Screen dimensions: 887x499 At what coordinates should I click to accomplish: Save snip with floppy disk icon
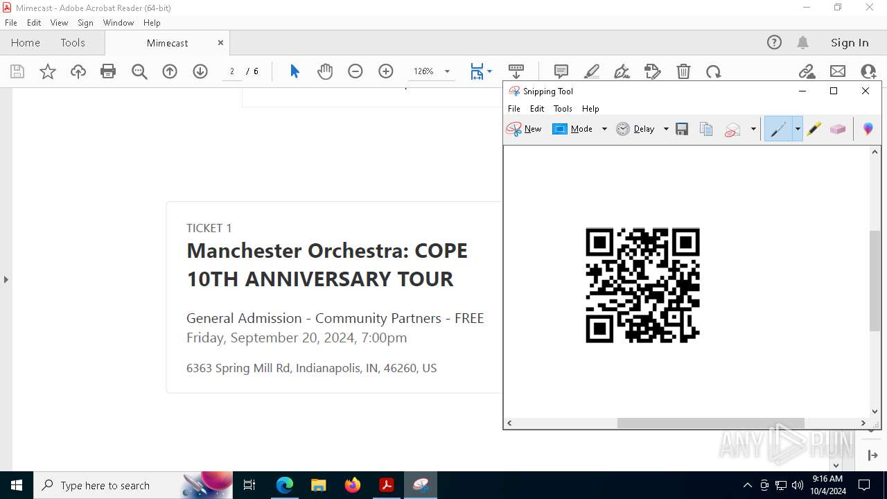(682, 129)
